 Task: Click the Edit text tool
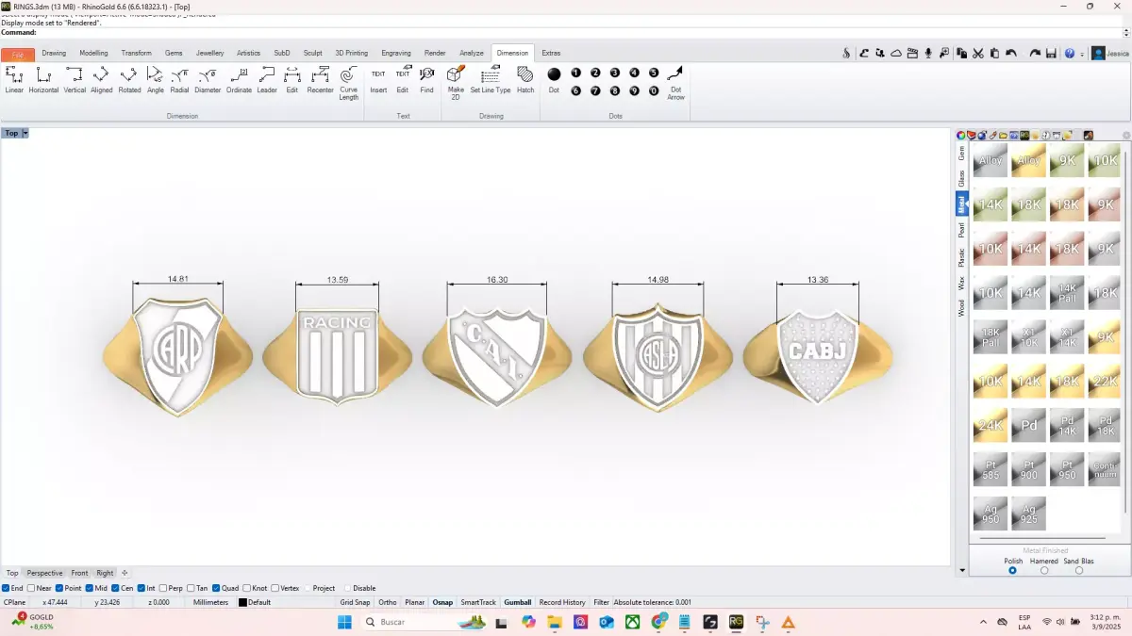403,80
